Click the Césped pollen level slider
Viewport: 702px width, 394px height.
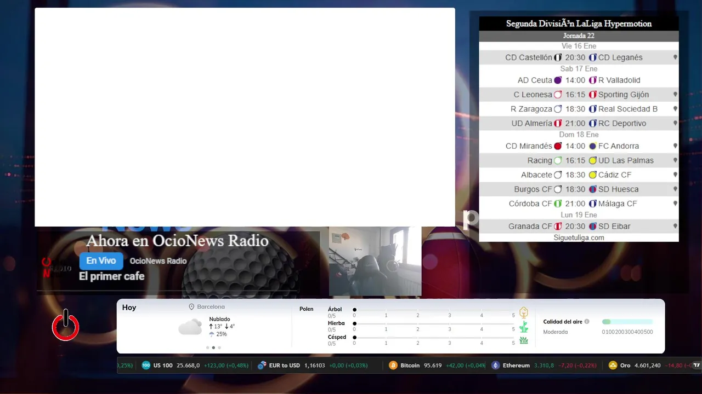(x=434, y=337)
